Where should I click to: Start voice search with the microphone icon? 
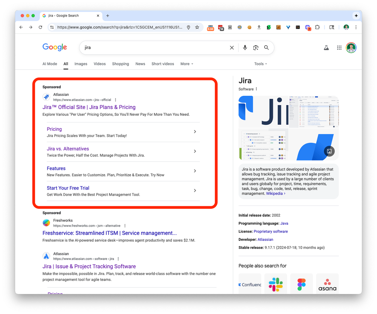click(x=245, y=47)
